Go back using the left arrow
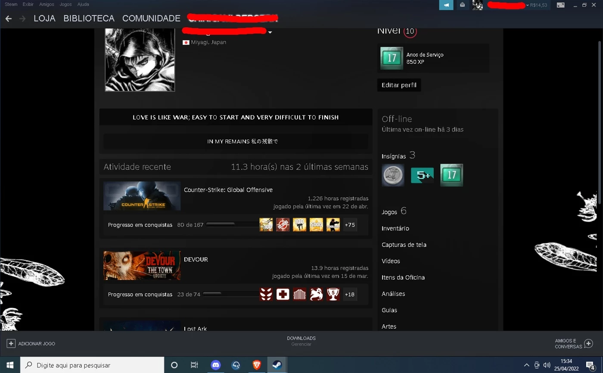This screenshot has height=373, width=603. [x=9, y=19]
